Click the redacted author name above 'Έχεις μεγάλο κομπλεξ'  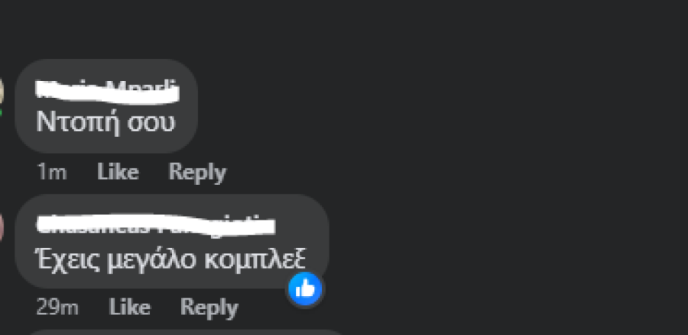click(155, 225)
